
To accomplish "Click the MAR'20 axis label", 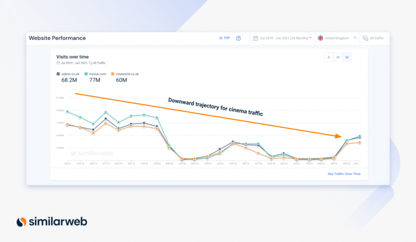I will click(x=169, y=164).
